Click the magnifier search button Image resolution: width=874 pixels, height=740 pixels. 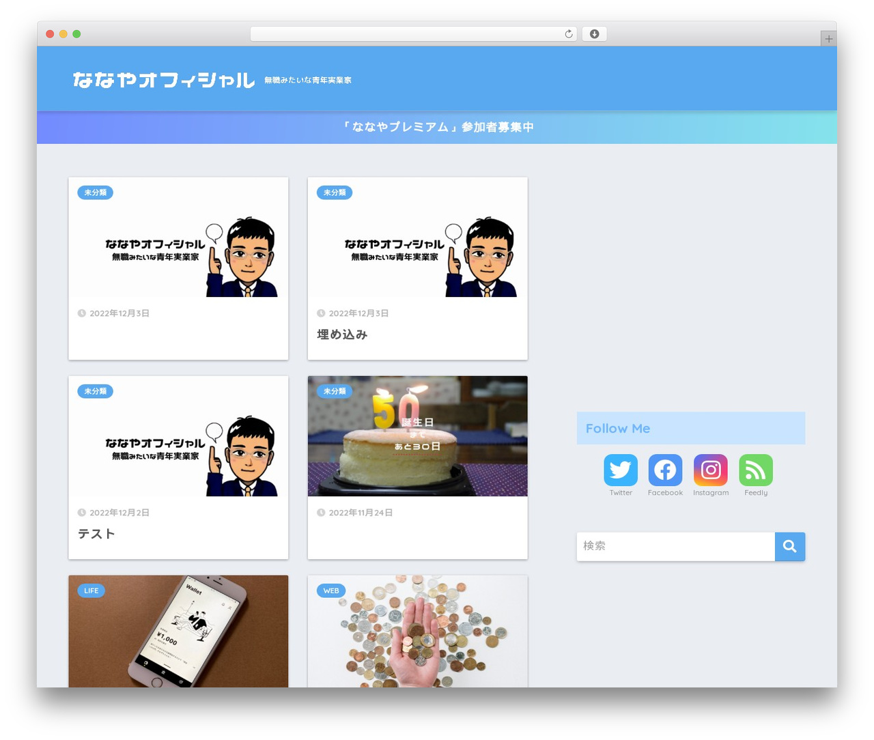(x=790, y=547)
